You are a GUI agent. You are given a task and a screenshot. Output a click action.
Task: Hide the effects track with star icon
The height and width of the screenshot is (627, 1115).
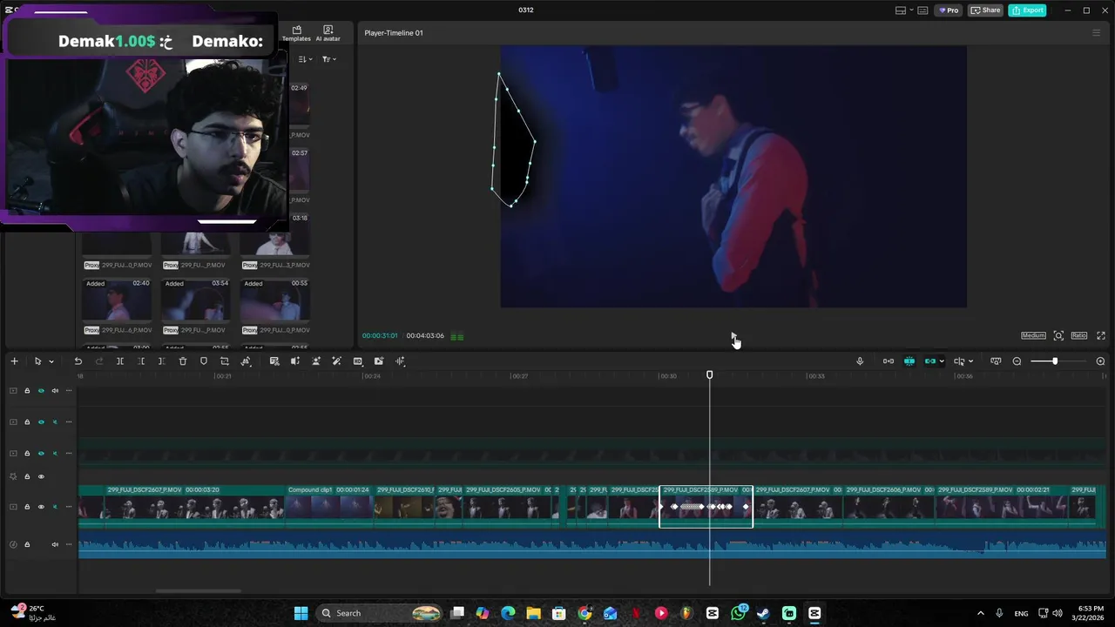(41, 477)
